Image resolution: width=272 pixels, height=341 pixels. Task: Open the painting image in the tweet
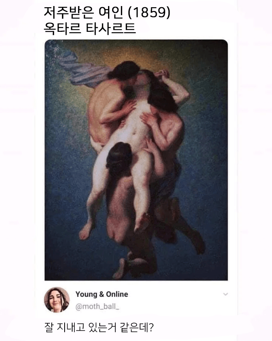tap(136, 160)
